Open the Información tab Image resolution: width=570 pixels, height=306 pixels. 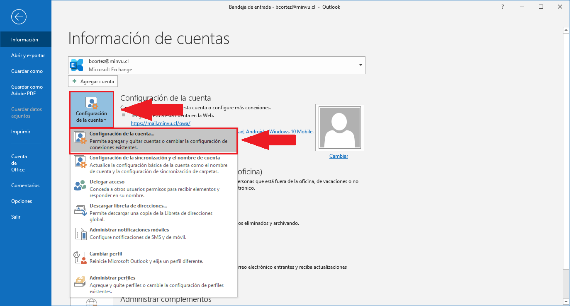pyautogui.click(x=26, y=40)
